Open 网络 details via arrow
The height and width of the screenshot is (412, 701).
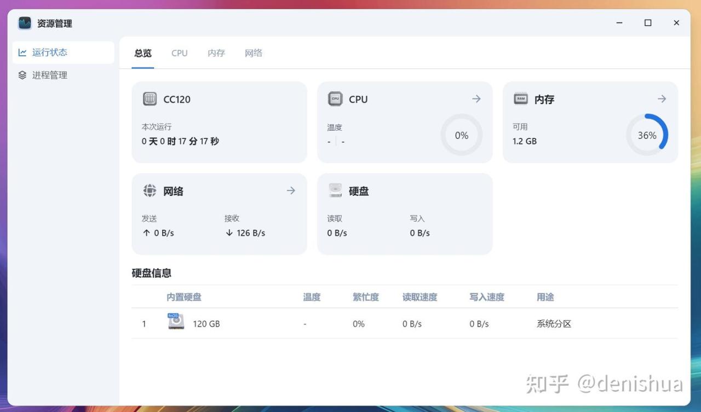click(x=291, y=190)
